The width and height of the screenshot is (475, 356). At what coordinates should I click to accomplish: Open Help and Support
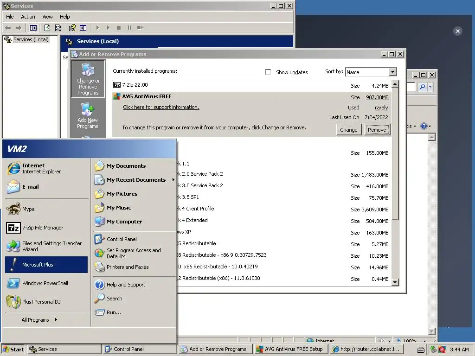click(x=134, y=285)
